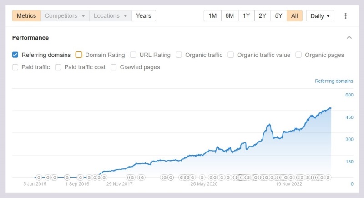Uncheck the Referring domains checkbox
Viewport: 364px width, 198px height.
click(15, 55)
